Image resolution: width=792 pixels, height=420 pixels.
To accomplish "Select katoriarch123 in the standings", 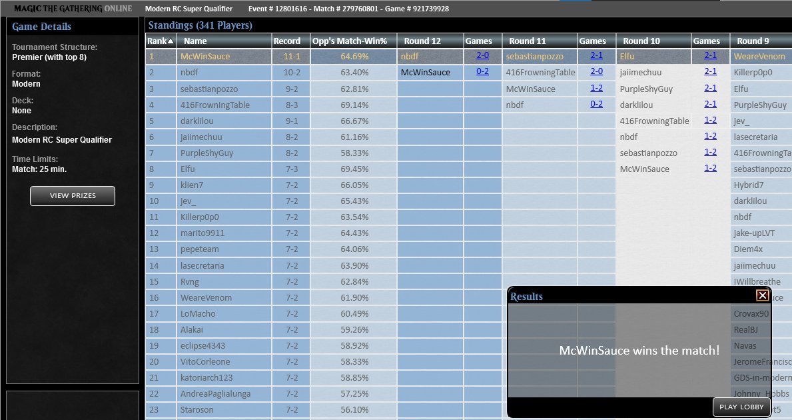I will [206, 378].
